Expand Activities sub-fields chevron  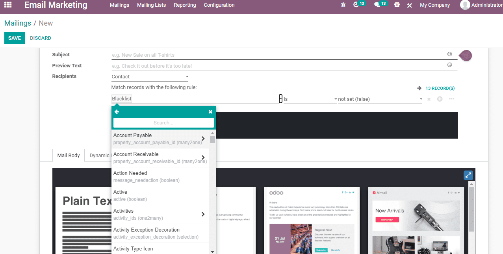(203, 214)
